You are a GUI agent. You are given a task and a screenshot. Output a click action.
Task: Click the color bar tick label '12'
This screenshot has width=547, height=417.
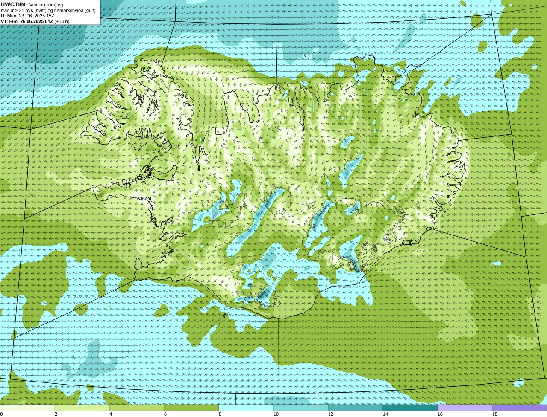pyautogui.click(x=331, y=414)
